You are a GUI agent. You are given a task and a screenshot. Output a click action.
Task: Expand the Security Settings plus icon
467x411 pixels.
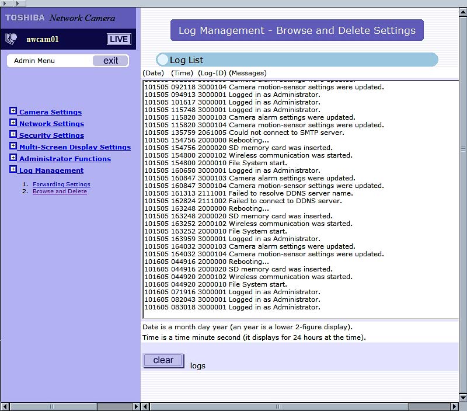click(x=13, y=135)
